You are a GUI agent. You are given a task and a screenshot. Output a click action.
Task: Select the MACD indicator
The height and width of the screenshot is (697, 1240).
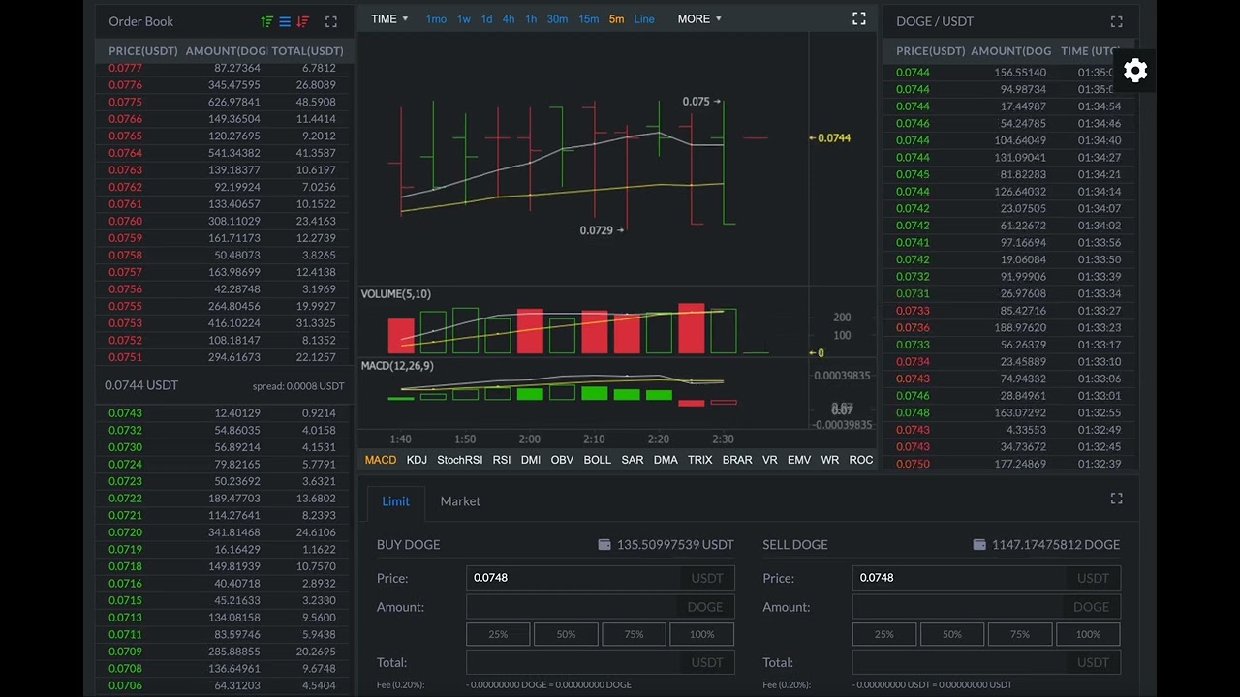[x=381, y=460]
